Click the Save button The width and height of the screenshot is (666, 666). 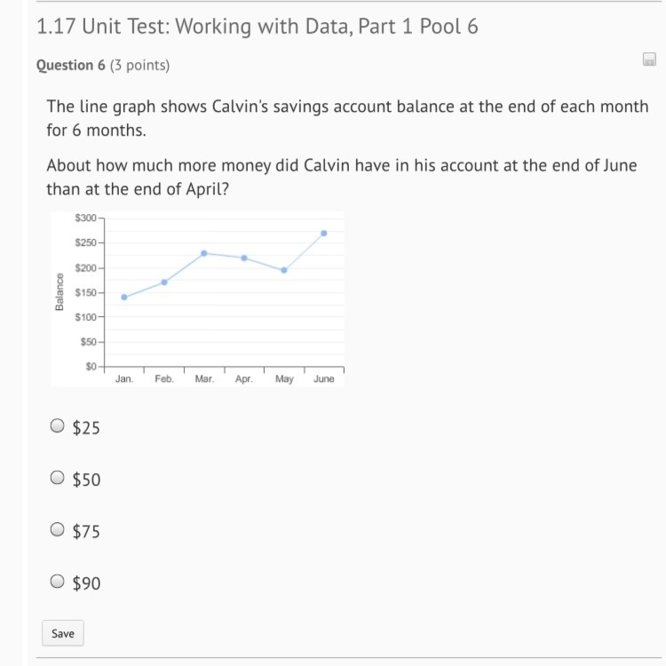[x=63, y=633]
